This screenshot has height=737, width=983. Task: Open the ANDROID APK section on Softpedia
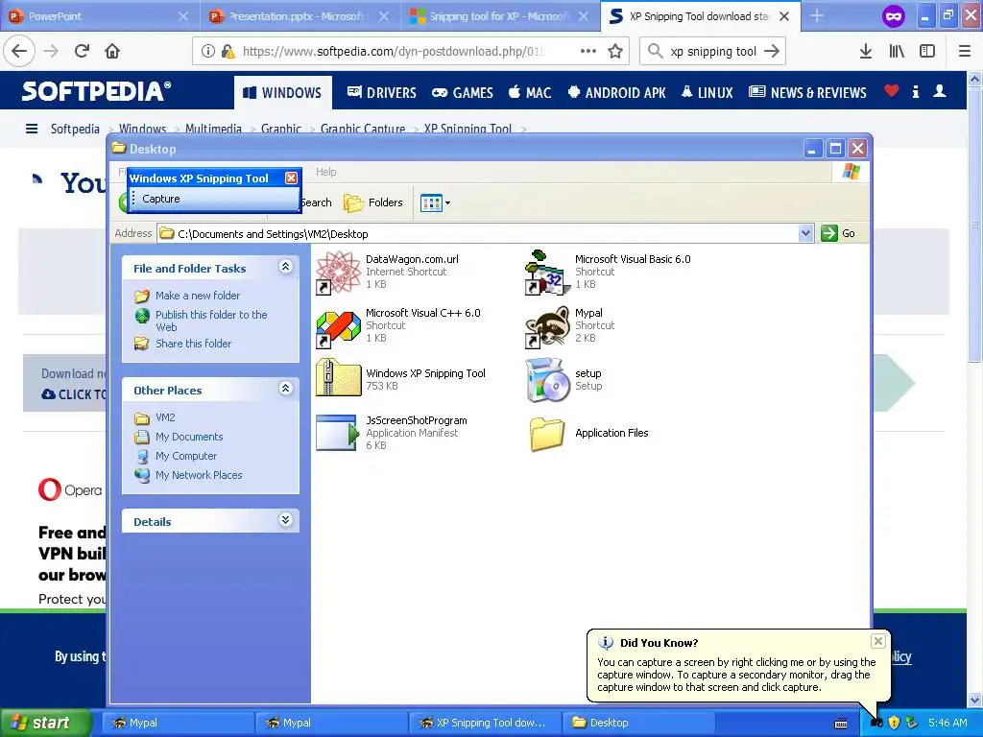coord(617,93)
